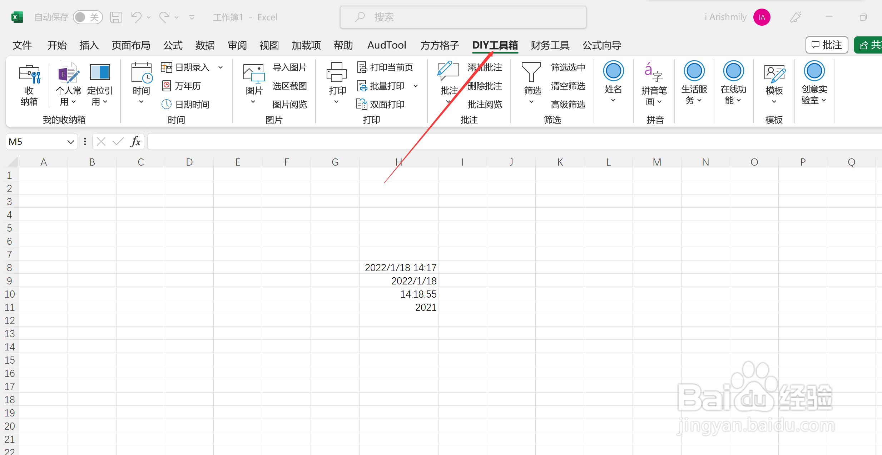The image size is (882, 455).
Task: Switch to the 页面布局 tab
Action: (x=131, y=45)
